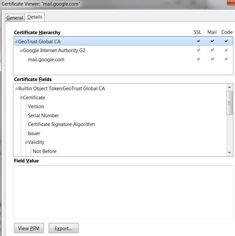Screen dimensions: 235x236
Task: Click scroll down arrow in Certificate Fields
Action: [229, 153]
